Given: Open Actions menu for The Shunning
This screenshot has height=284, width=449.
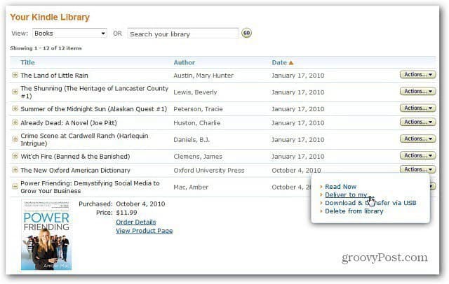Looking at the screenshot, I should click(x=418, y=92).
